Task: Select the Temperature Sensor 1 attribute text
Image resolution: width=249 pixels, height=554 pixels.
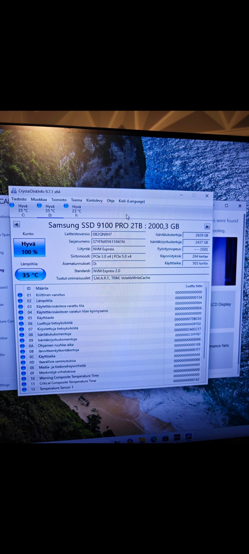Action: 57,388
